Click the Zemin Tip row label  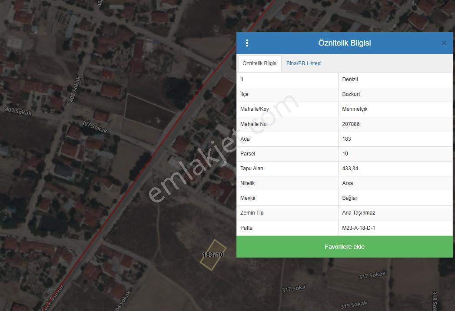tap(252, 213)
